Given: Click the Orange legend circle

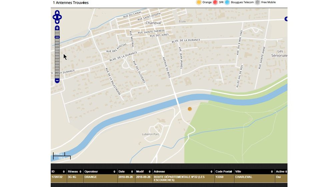Looking at the screenshot, I should point(199,2).
